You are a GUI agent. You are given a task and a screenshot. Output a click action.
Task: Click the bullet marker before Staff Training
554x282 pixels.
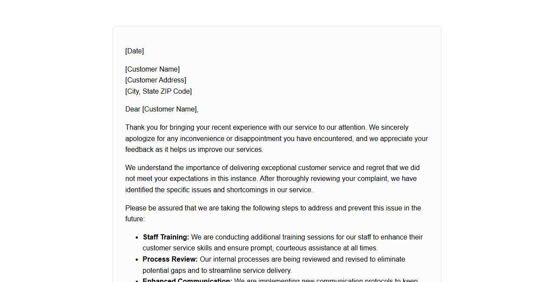click(137, 237)
